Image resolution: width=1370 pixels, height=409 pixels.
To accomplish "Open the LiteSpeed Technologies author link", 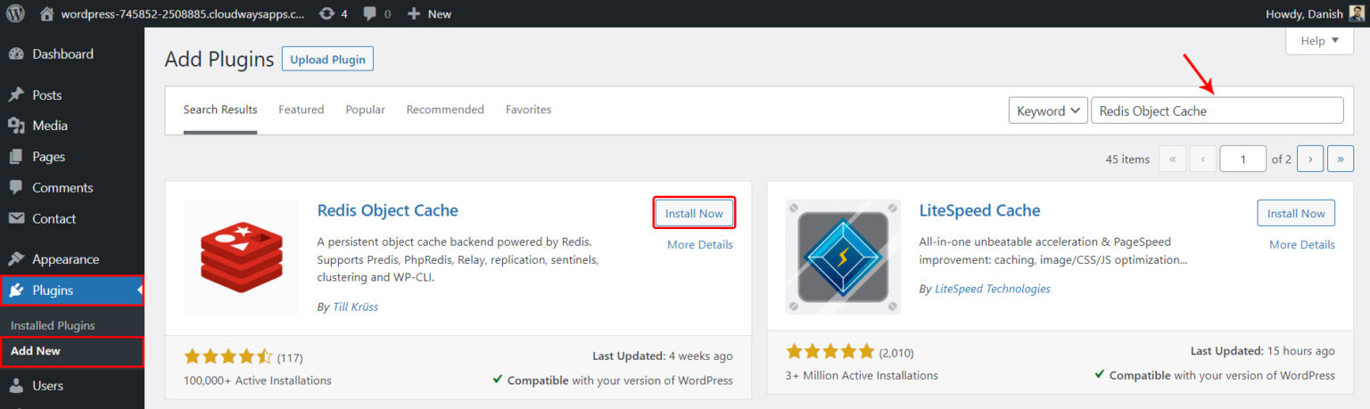I will 993,289.
